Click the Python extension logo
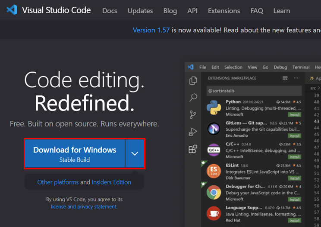Image resolution: width=321 pixels, height=227 pixels. coord(214,107)
